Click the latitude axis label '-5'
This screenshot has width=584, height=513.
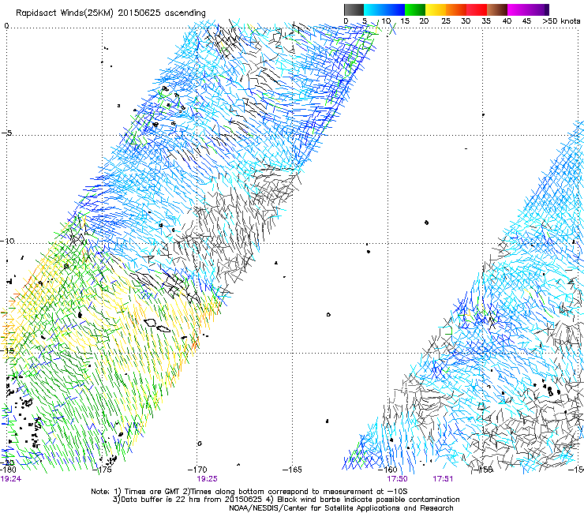pyautogui.click(x=6, y=133)
